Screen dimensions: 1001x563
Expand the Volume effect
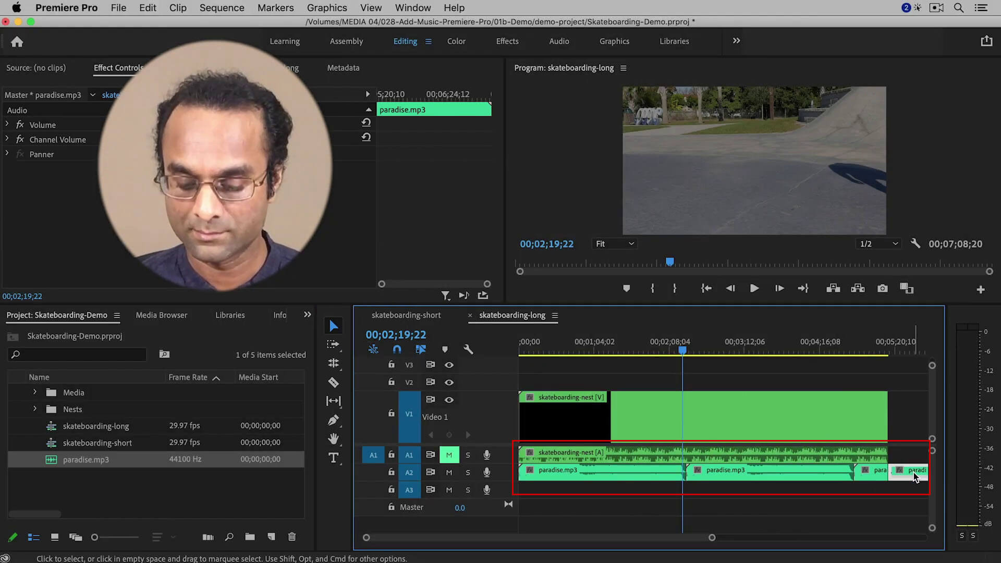(x=7, y=124)
